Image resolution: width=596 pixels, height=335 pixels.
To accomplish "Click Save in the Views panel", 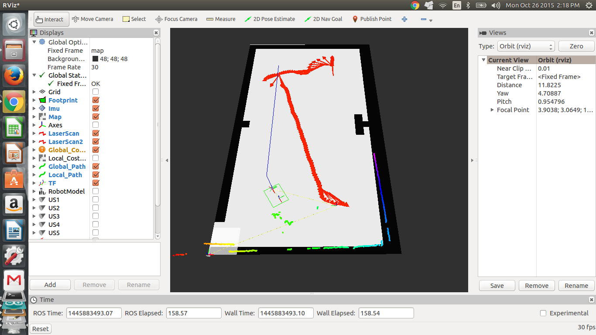I will (497, 286).
